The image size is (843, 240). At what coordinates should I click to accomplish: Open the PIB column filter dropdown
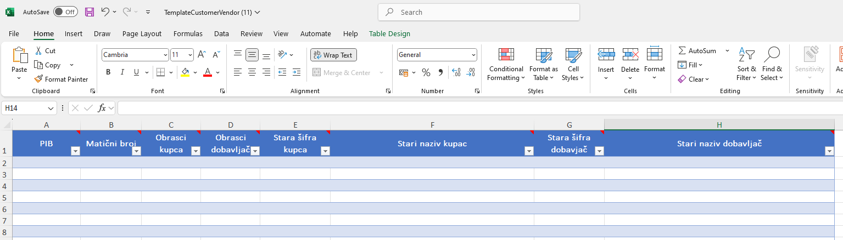(x=75, y=151)
